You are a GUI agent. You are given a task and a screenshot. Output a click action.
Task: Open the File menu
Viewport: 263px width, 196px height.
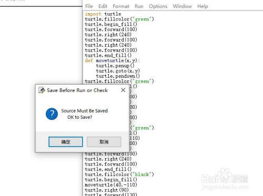pos(89,6)
